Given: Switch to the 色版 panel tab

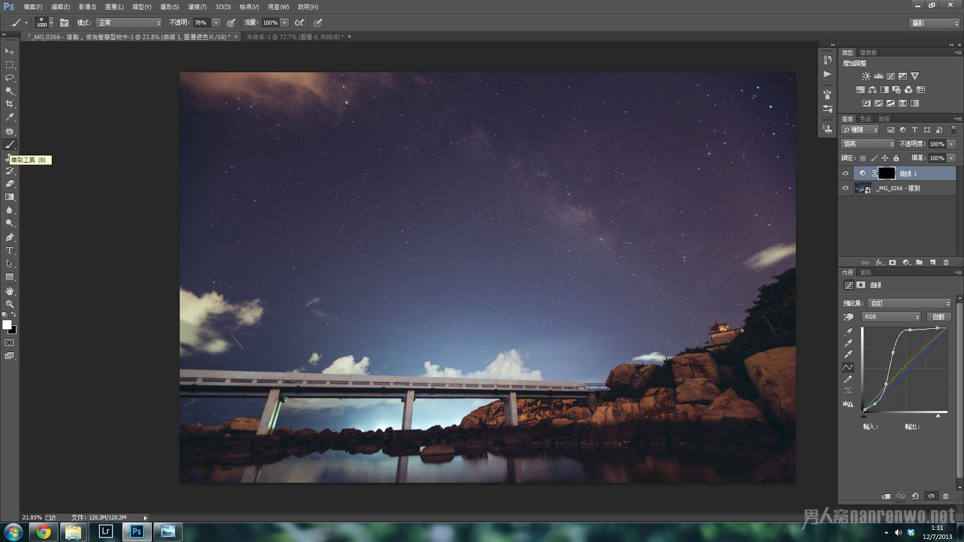Looking at the screenshot, I should pos(866,119).
